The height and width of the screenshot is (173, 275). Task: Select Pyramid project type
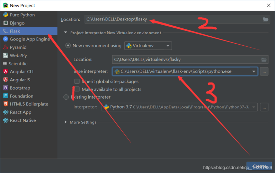[x=29, y=47]
